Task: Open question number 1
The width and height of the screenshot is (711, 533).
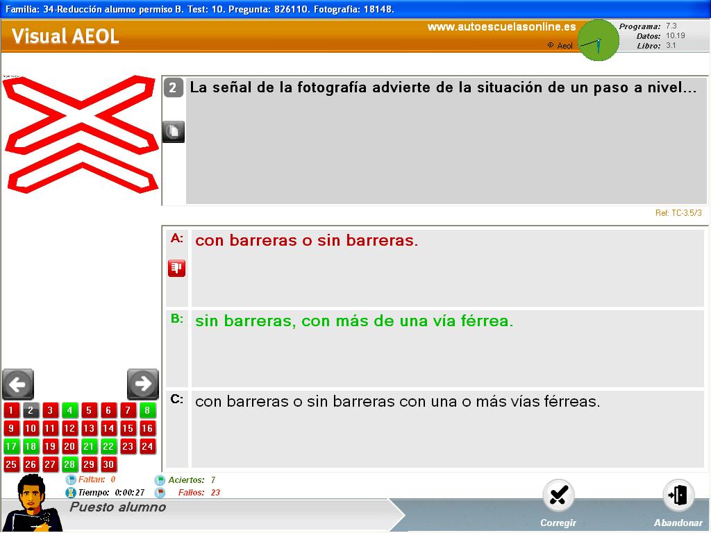Action: tap(11, 410)
